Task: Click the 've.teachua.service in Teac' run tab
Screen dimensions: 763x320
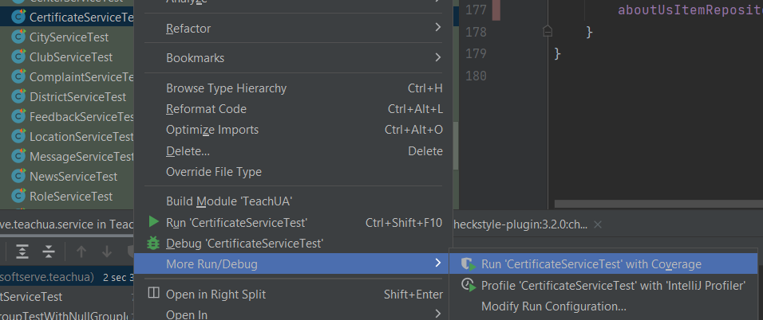Action: pyautogui.click(x=67, y=223)
